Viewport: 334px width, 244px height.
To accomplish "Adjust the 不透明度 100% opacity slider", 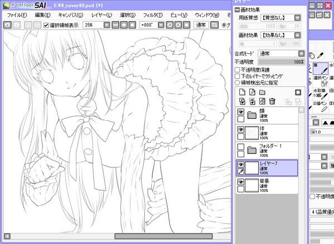I will (x=281, y=62).
